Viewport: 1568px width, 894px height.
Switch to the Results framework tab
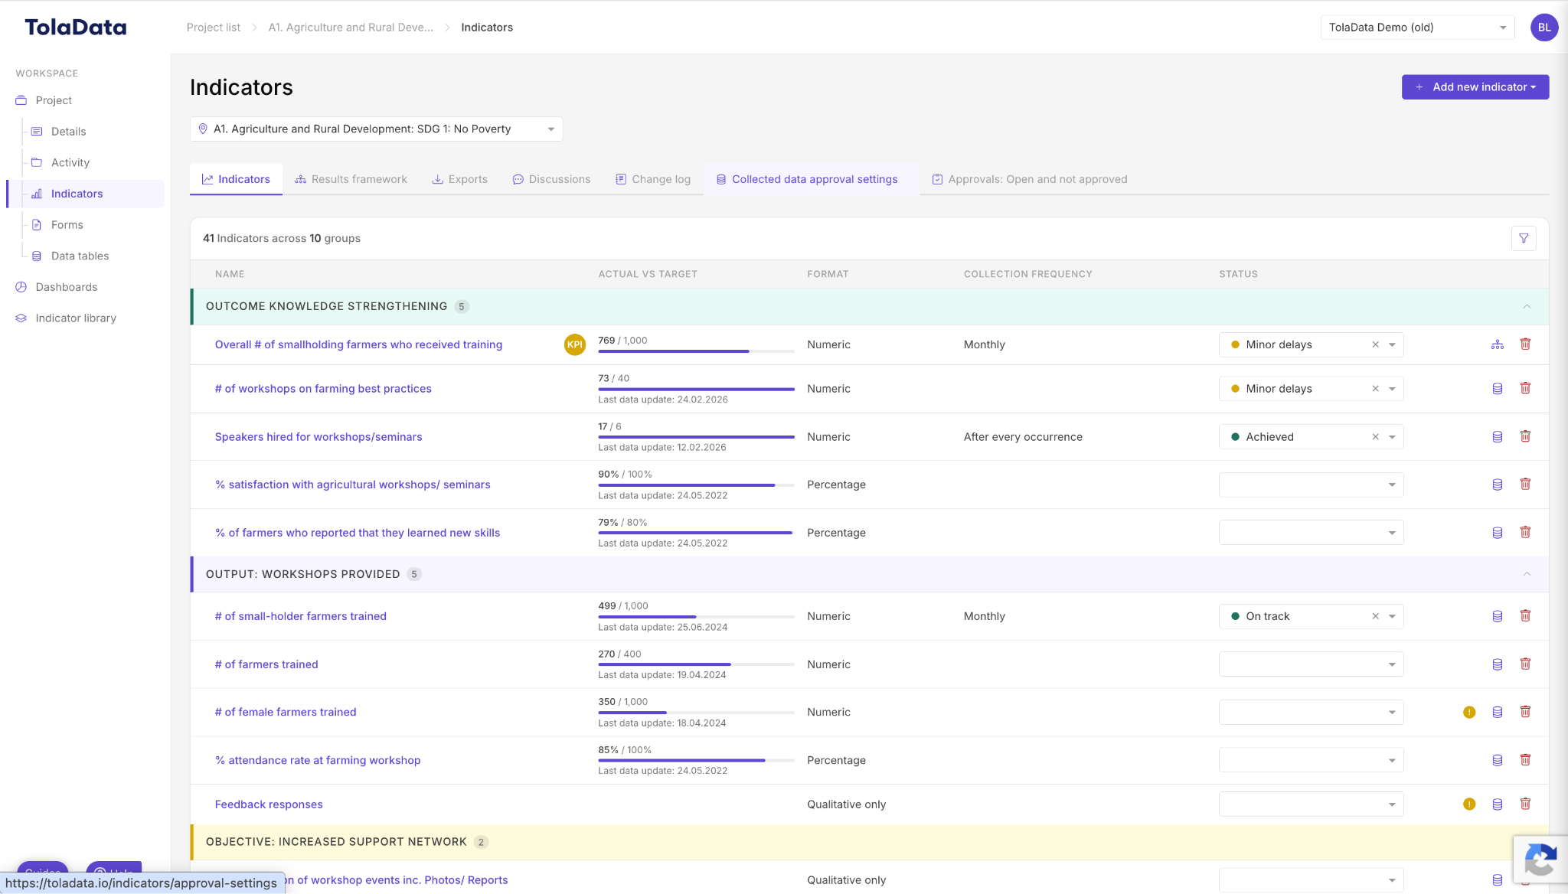point(351,179)
